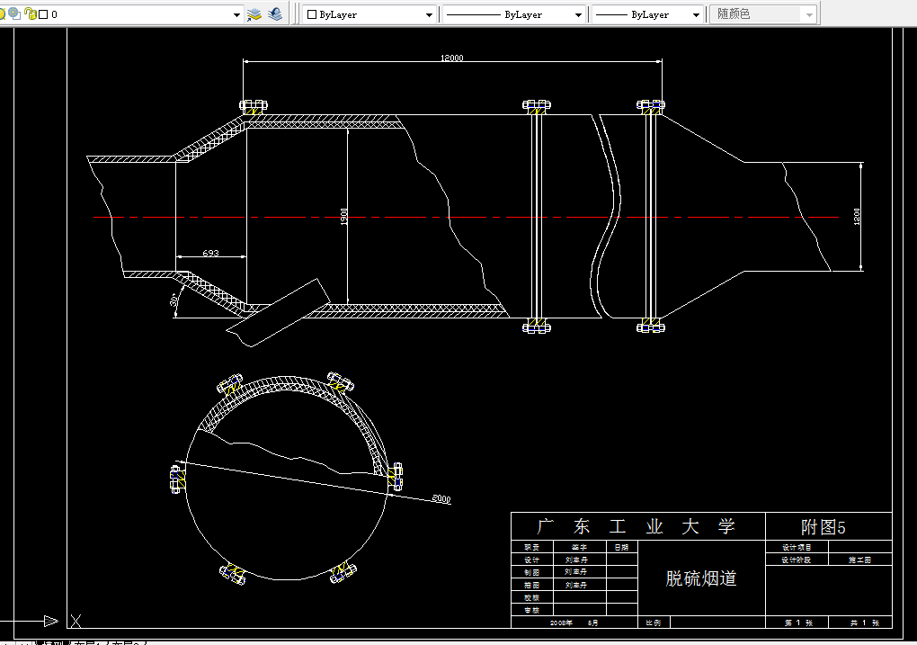Select the 广东工业大学 heading text
The width and height of the screenshot is (917, 645).
click(x=637, y=526)
